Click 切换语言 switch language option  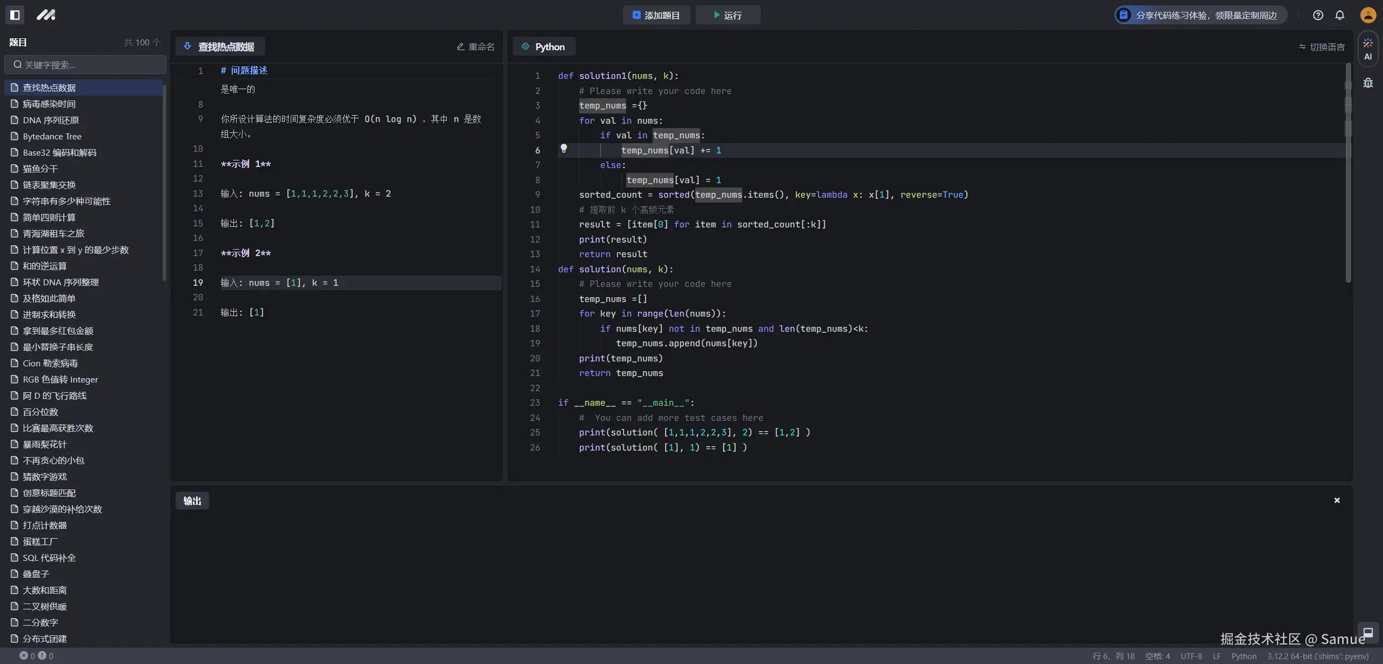click(1321, 47)
